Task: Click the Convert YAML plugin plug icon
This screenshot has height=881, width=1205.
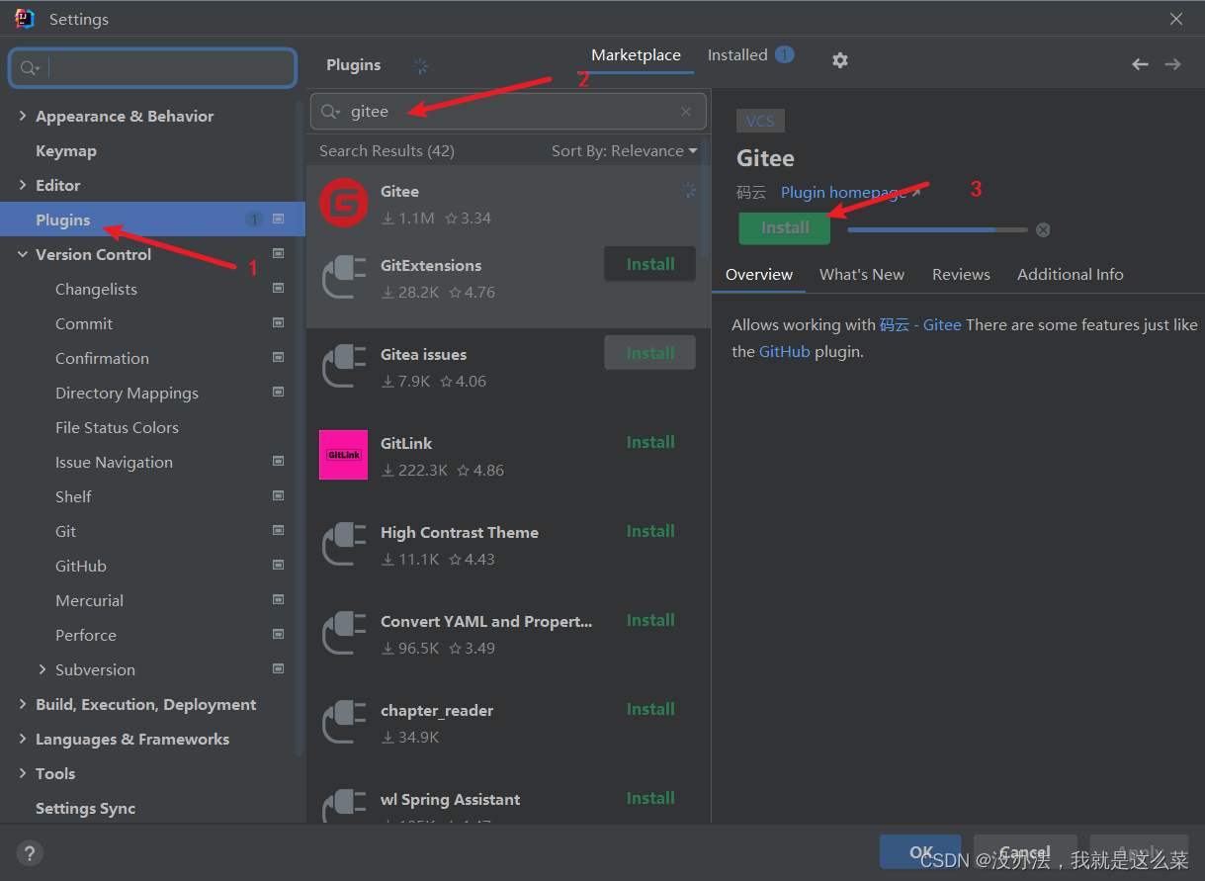Action: coord(344,634)
